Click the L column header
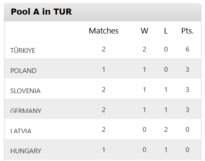The height and width of the screenshot is (161, 205). pyautogui.click(x=166, y=31)
